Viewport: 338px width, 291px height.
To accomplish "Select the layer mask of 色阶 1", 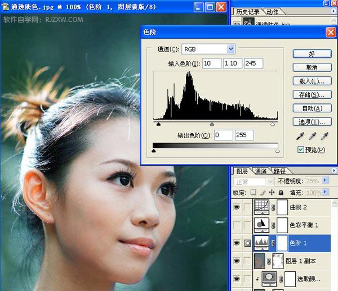I will pyautogui.click(x=282, y=243).
